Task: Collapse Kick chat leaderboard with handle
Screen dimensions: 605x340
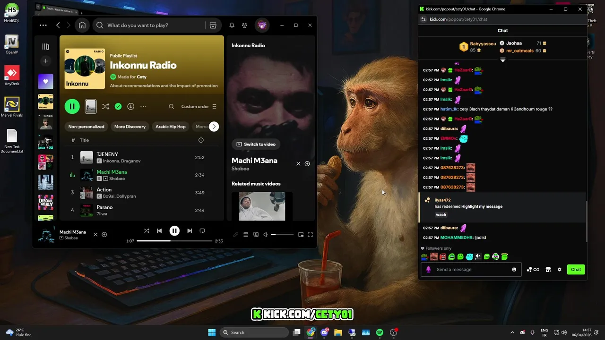Action: point(502,60)
